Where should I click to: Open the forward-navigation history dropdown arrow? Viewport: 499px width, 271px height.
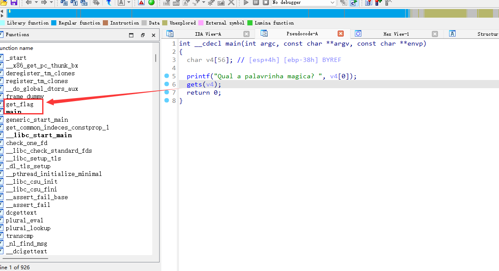pos(51,3)
